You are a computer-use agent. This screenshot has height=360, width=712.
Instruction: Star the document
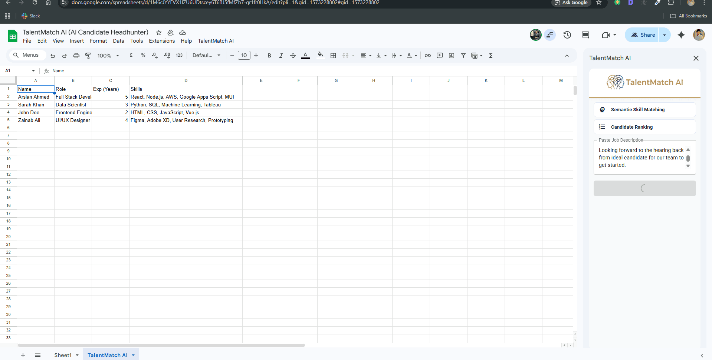point(159,33)
